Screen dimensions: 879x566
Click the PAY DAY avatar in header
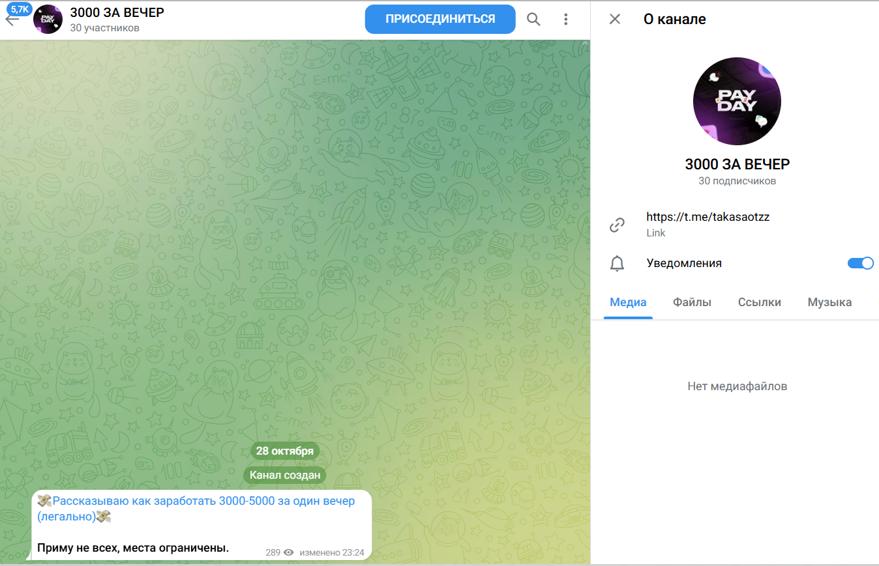click(48, 20)
